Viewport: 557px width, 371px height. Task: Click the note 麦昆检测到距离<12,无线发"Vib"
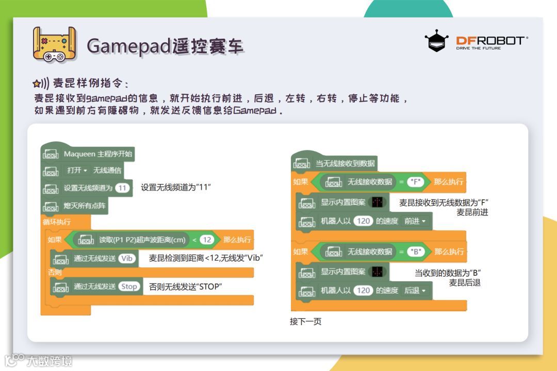pyautogui.click(x=206, y=258)
